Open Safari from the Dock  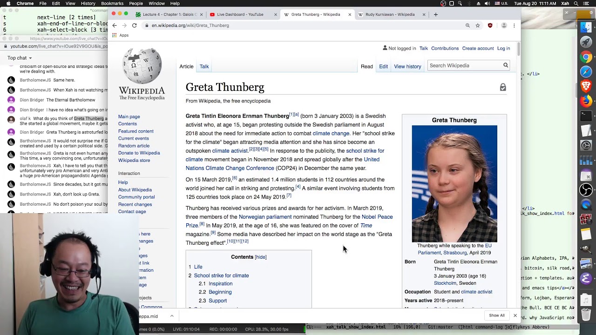tap(586, 72)
